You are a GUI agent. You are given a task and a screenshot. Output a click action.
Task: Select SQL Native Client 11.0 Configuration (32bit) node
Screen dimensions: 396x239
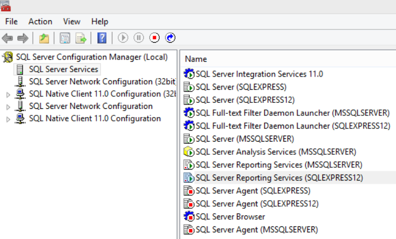point(102,94)
